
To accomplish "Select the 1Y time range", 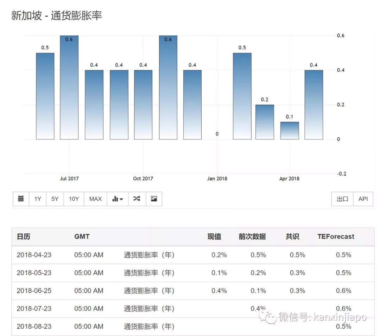I will click(38, 199).
